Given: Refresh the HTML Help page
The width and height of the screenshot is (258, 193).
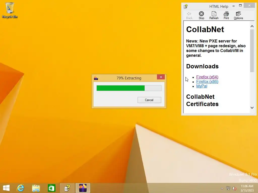Looking at the screenshot, I should pos(214,15).
